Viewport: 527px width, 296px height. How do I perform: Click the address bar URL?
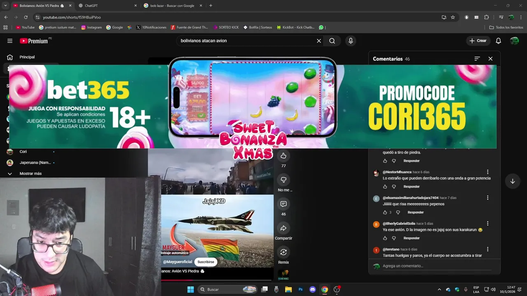72,17
